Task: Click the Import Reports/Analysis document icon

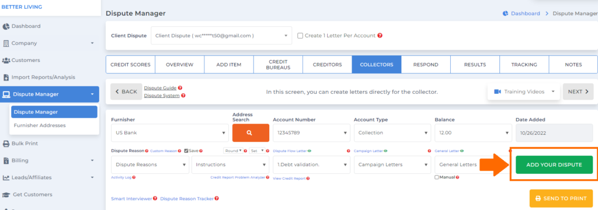Action: 6,78
